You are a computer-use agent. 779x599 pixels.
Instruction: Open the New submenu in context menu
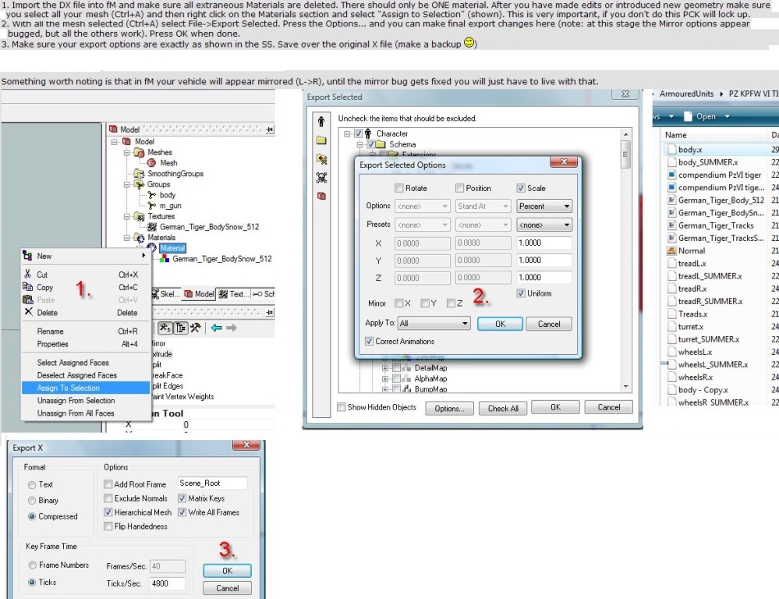tap(86, 256)
